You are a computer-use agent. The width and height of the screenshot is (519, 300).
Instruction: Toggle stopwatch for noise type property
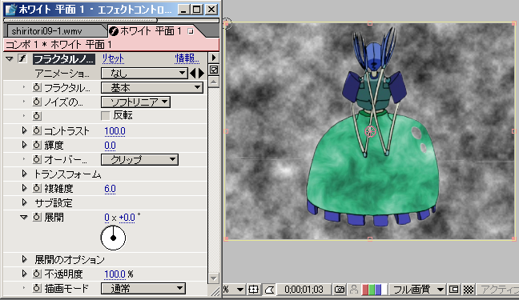(x=37, y=102)
